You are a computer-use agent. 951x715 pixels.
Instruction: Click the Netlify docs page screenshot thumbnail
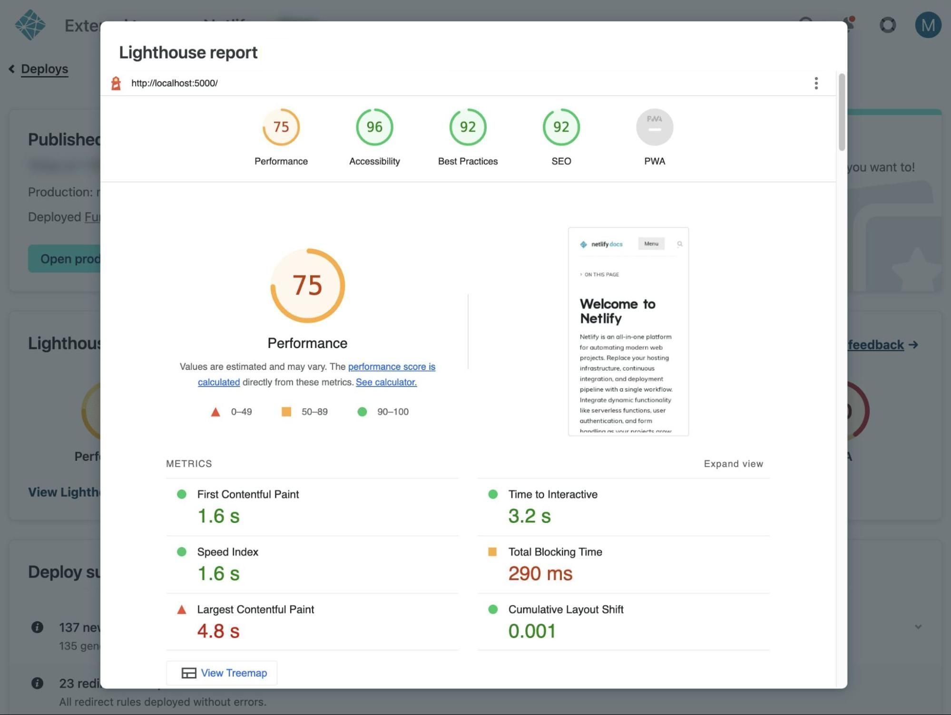[628, 331]
